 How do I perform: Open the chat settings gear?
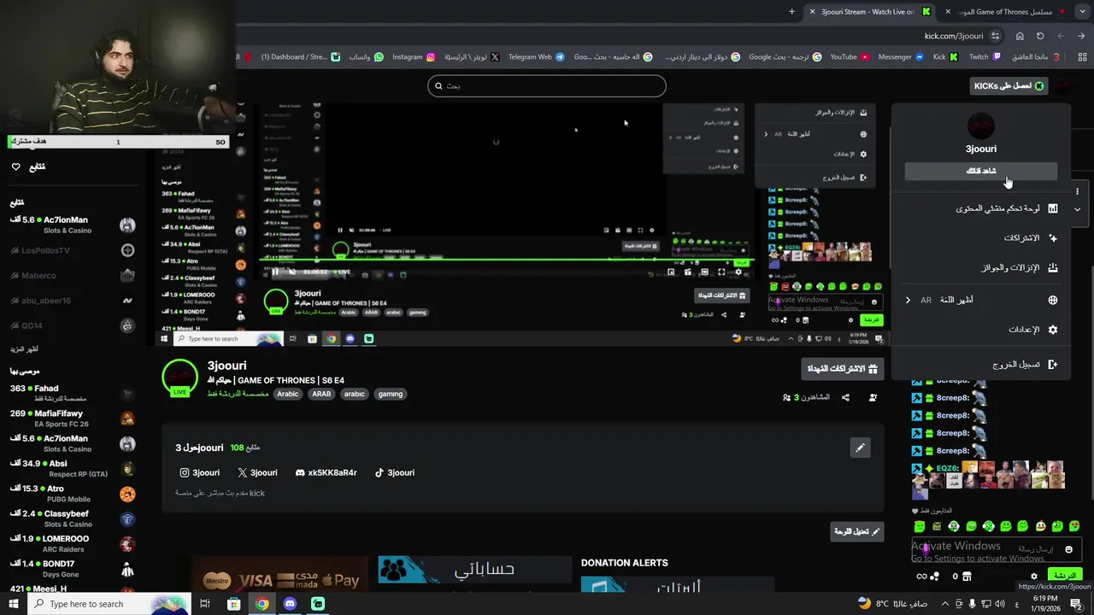tap(1034, 577)
